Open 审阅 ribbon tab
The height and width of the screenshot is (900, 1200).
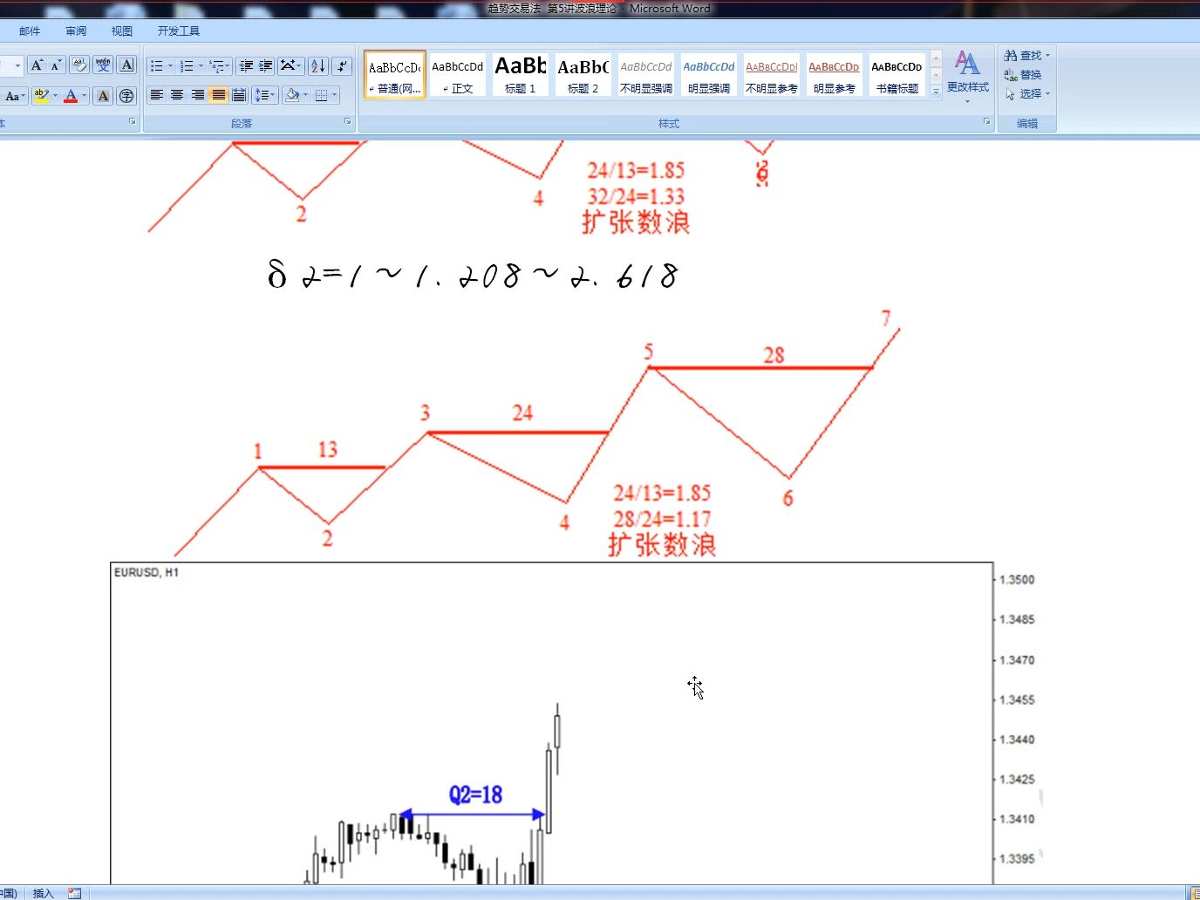[76, 31]
